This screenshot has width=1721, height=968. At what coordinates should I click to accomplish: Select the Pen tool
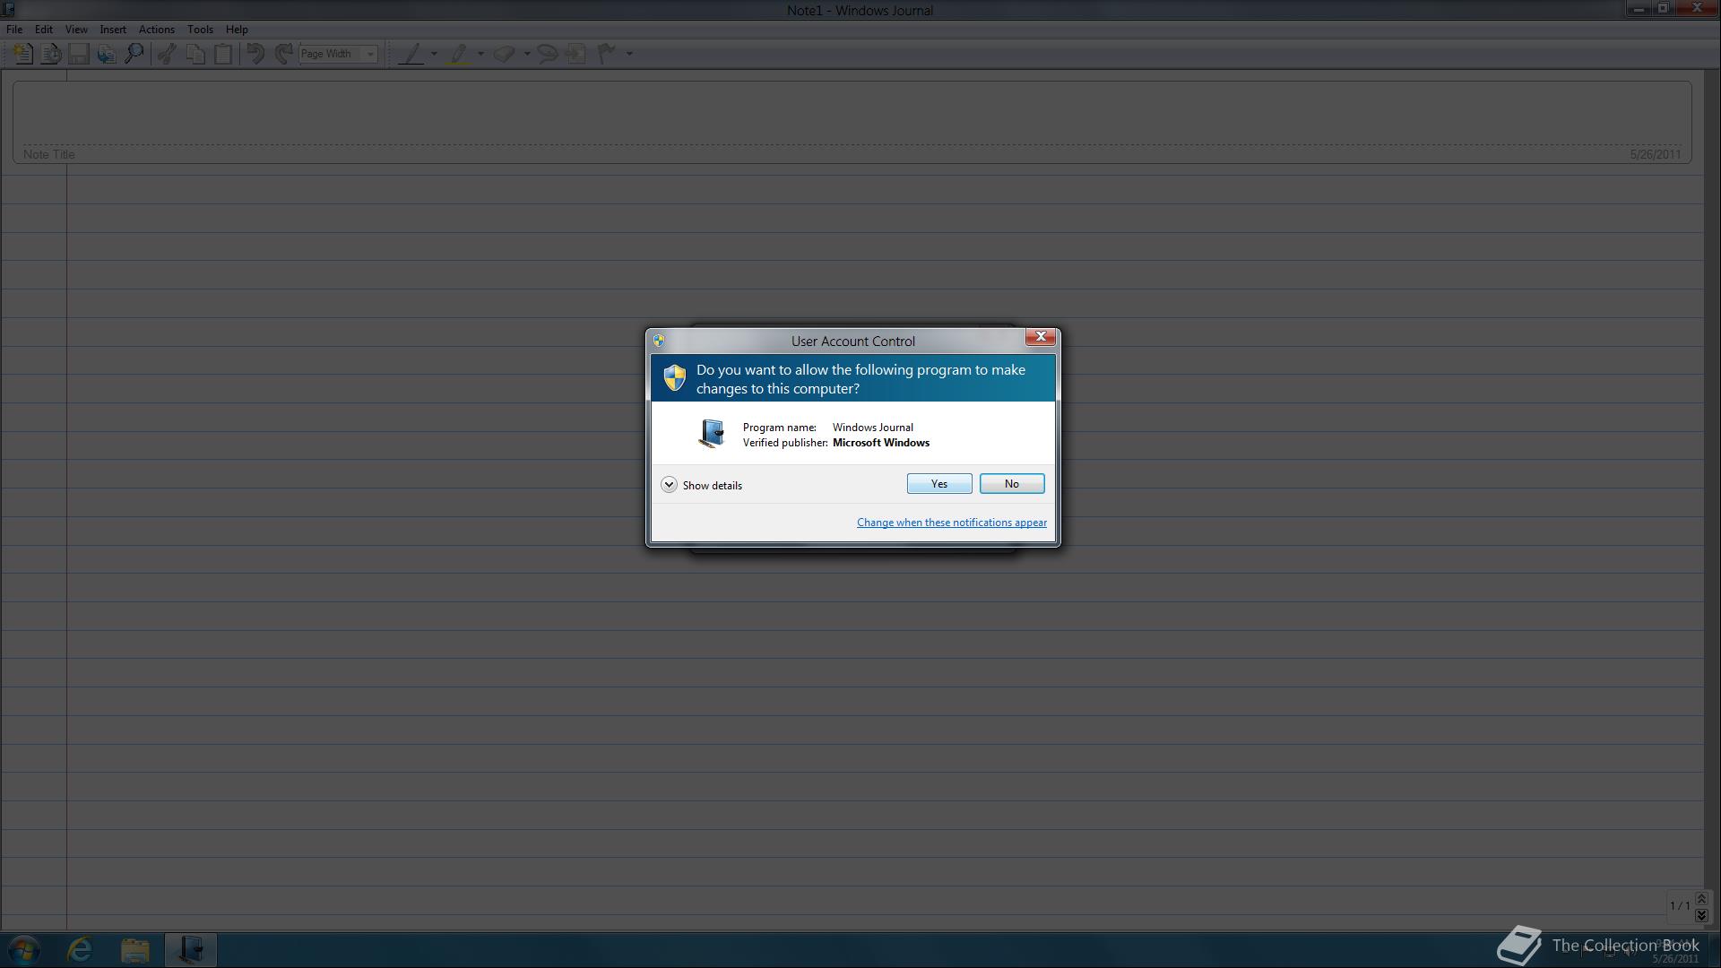pos(411,54)
